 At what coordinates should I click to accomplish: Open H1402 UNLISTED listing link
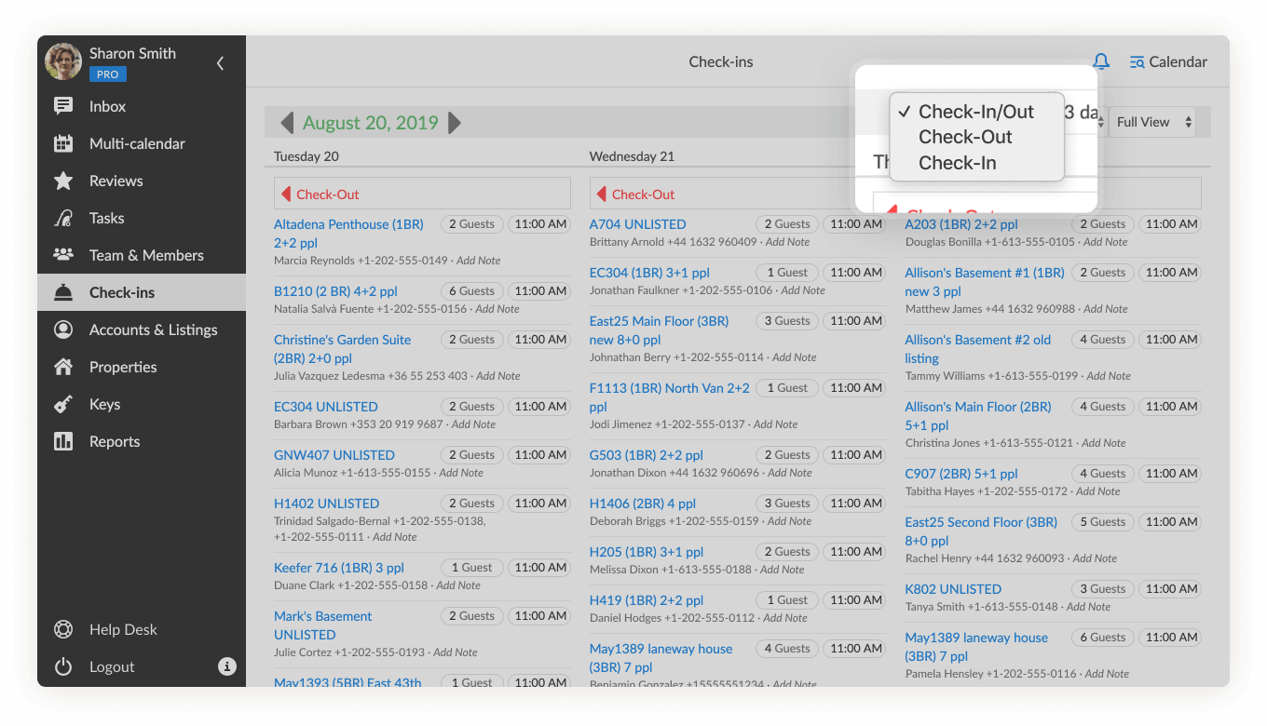(x=326, y=504)
